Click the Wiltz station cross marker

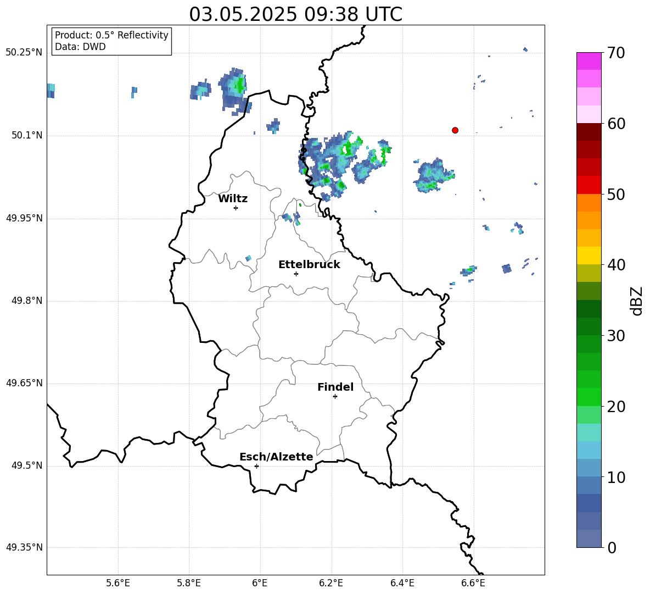pos(236,208)
